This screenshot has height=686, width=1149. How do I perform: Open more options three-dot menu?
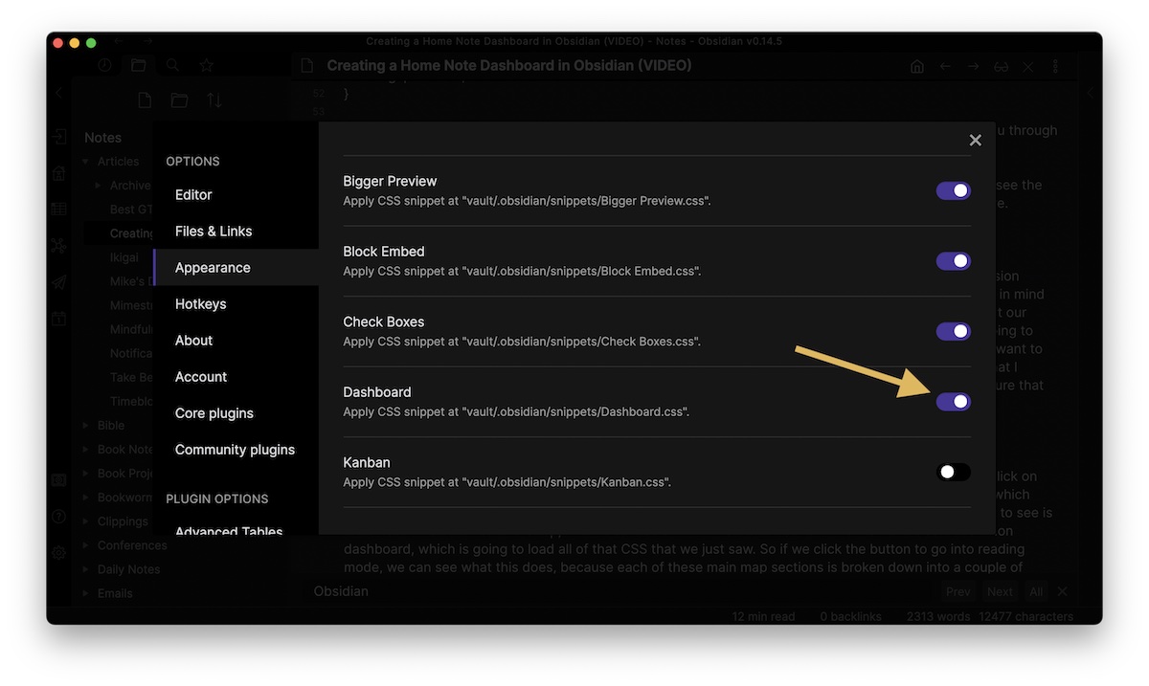[1055, 66]
